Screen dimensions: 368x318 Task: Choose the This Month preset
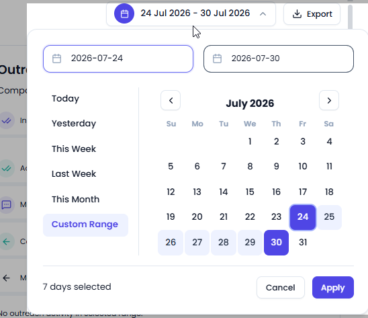pos(76,199)
